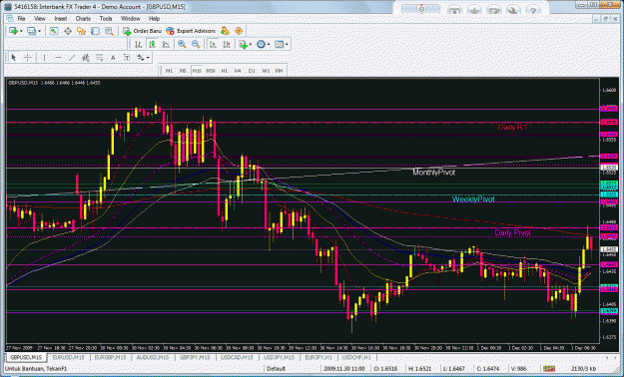Open the Help menu
Viewport: 624px width, 377px height.
click(154, 19)
